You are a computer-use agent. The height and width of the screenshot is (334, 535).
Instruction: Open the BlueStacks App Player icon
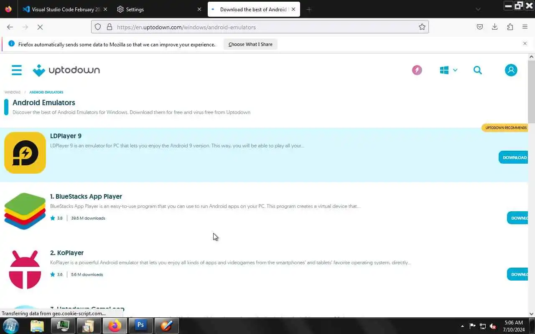25,211
